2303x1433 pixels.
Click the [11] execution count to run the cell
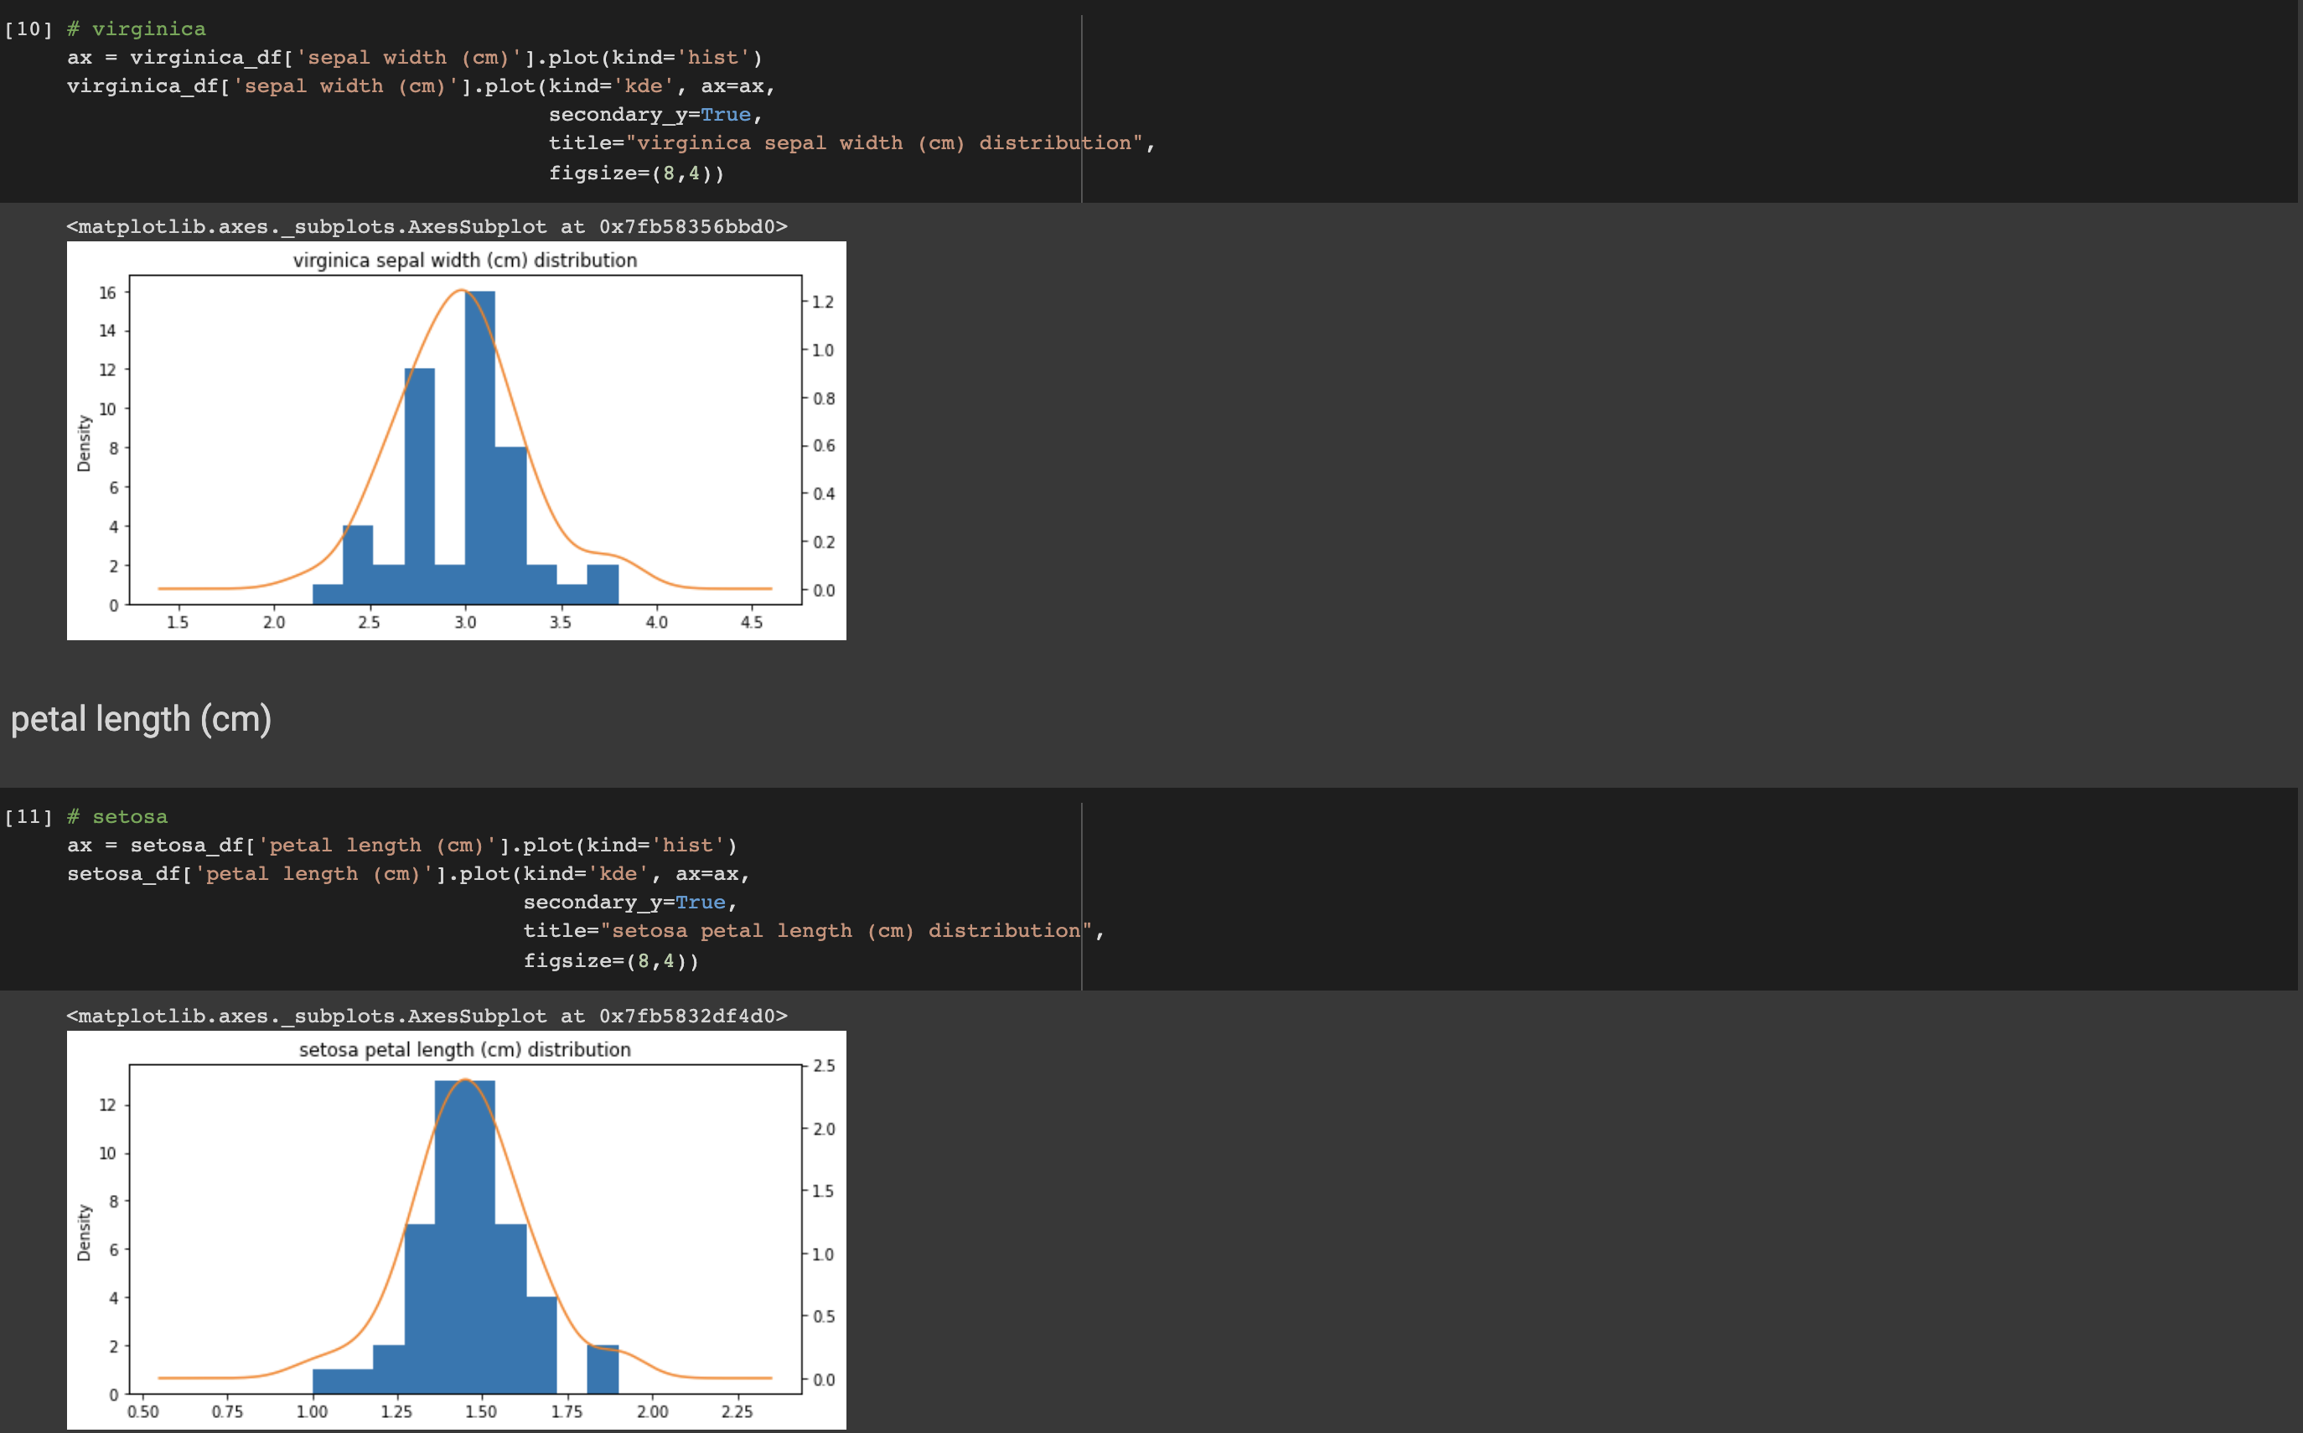pyautogui.click(x=28, y=817)
